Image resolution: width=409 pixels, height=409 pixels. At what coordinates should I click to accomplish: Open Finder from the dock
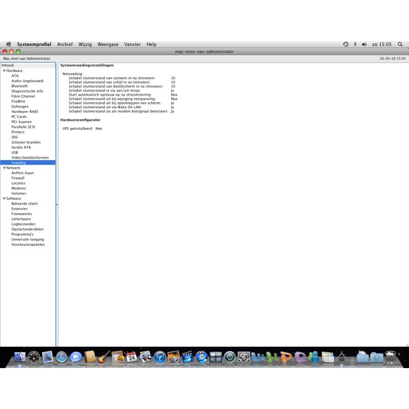(19, 357)
